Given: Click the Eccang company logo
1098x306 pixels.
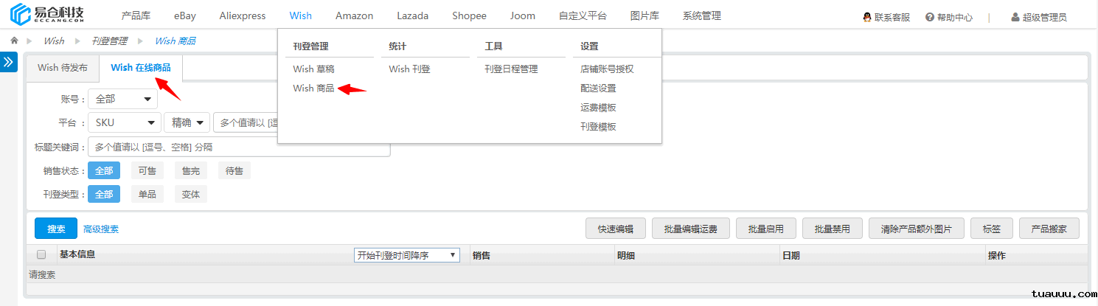Looking at the screenshot, I should click(47, 15).
